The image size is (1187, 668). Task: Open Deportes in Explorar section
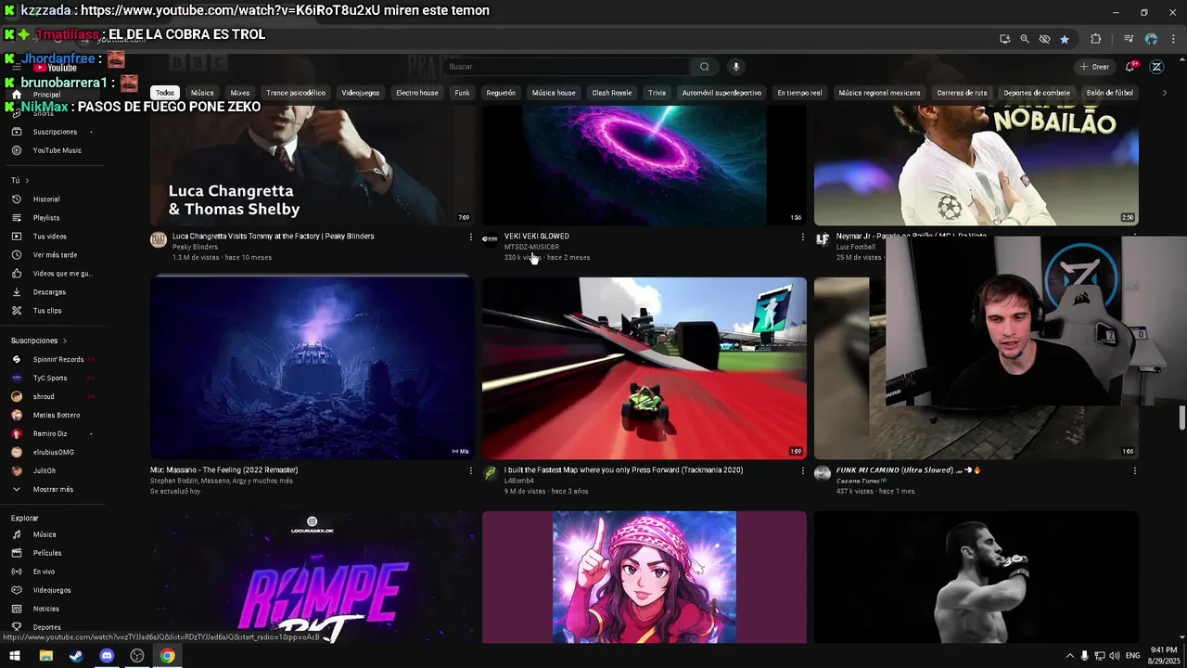(x=46, y=627)
